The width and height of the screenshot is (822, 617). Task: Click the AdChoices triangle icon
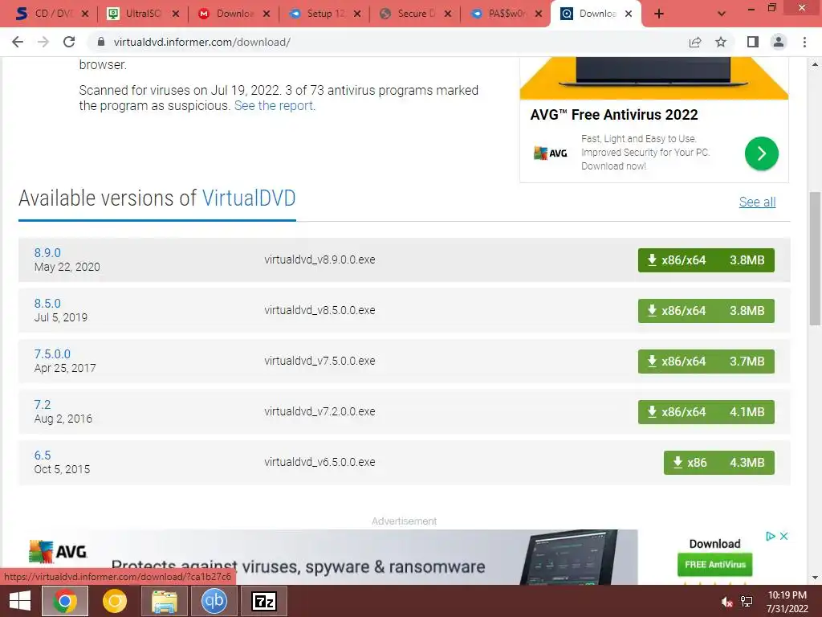(770, 536)
